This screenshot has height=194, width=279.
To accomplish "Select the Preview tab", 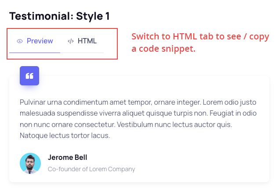I will (x=35, y=41).
